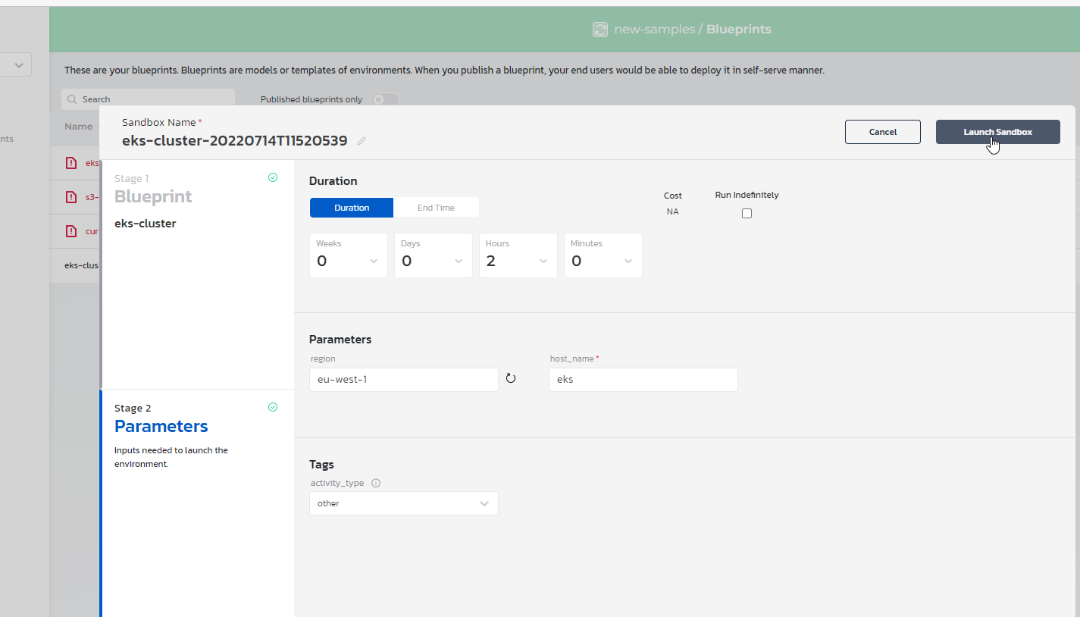Select the Duration tab
Screen dimensions: 1080x617
[x=351, y=207]
